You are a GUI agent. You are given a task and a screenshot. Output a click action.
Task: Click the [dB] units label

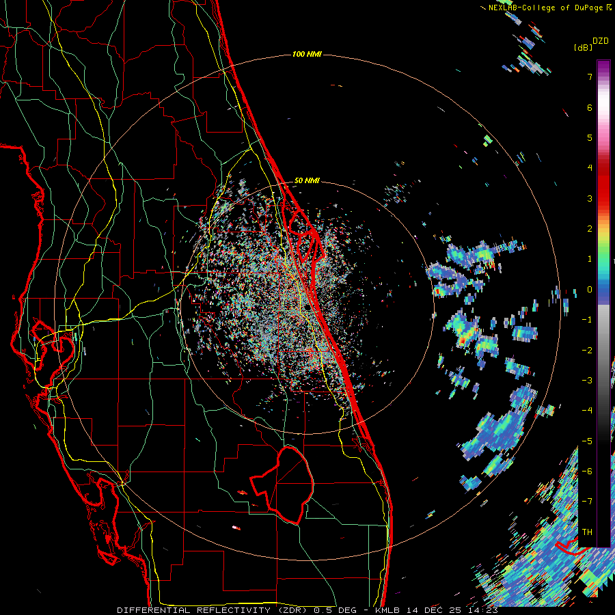pyautogui.click(x=583, y=48)
